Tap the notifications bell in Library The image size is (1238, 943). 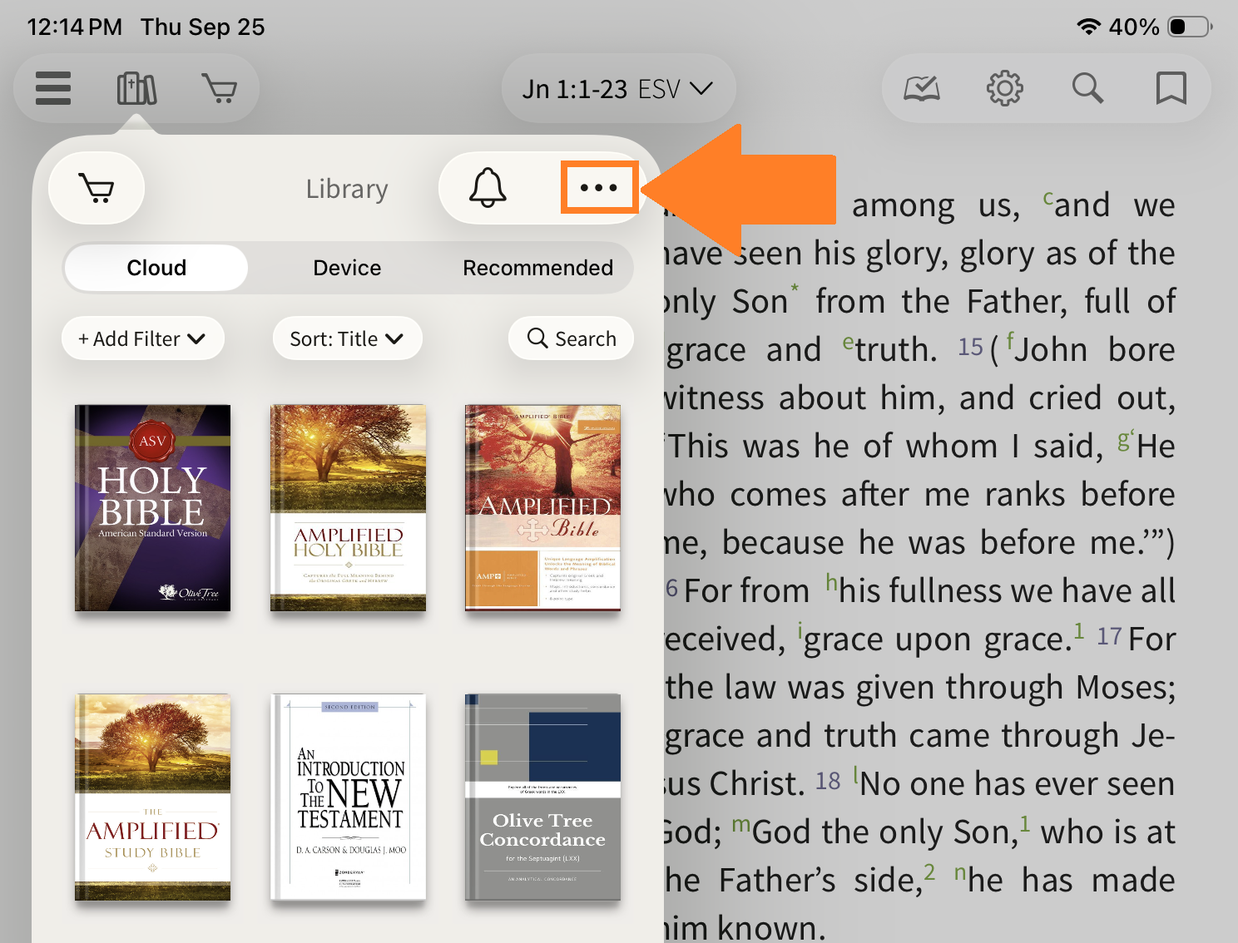coord(488,188)
